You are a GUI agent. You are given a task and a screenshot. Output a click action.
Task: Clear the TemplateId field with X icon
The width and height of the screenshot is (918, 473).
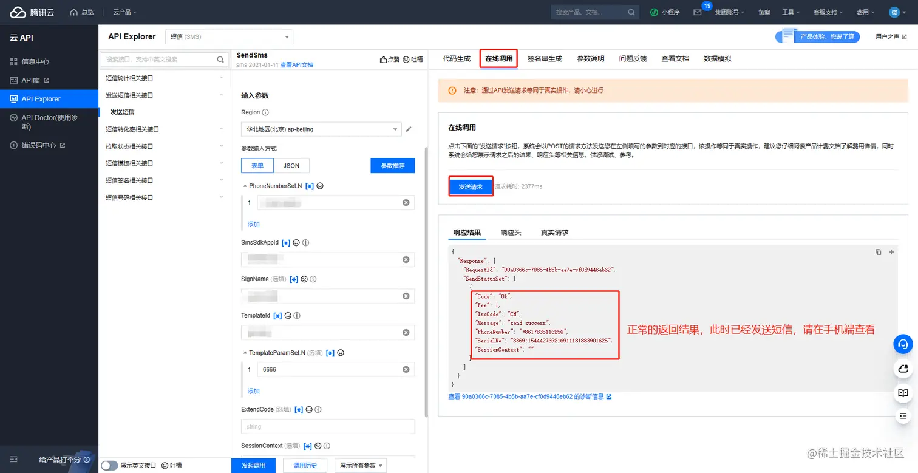(406, 333)
